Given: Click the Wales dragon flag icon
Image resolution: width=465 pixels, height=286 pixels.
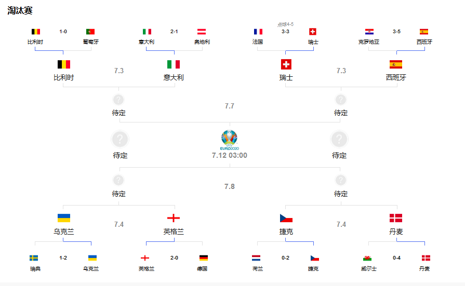Looking at the screenshot, I should pos(368,258).
